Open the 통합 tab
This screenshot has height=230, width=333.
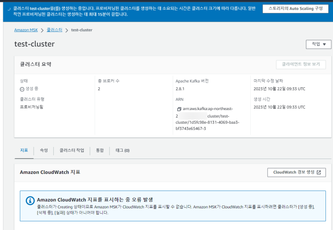[x=100, y=150]
